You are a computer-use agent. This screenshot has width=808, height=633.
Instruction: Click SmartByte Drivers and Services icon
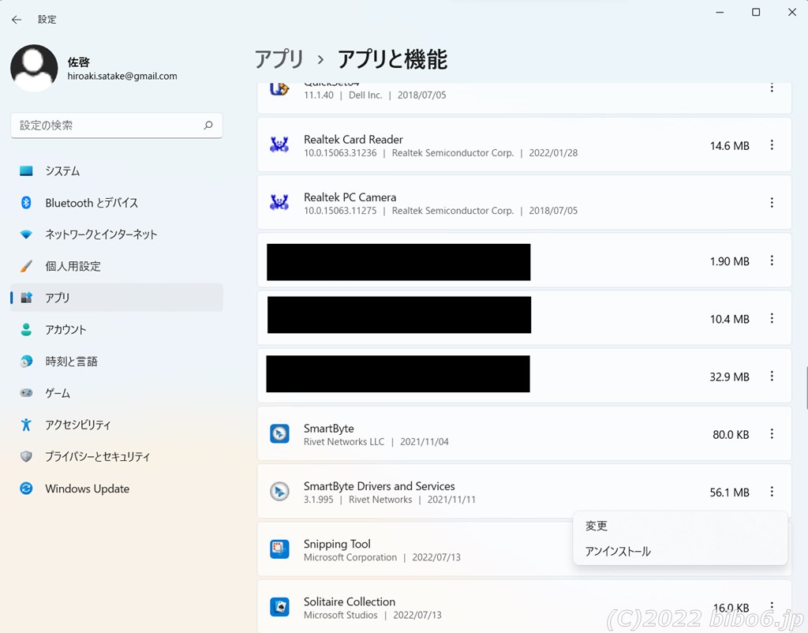279,491
